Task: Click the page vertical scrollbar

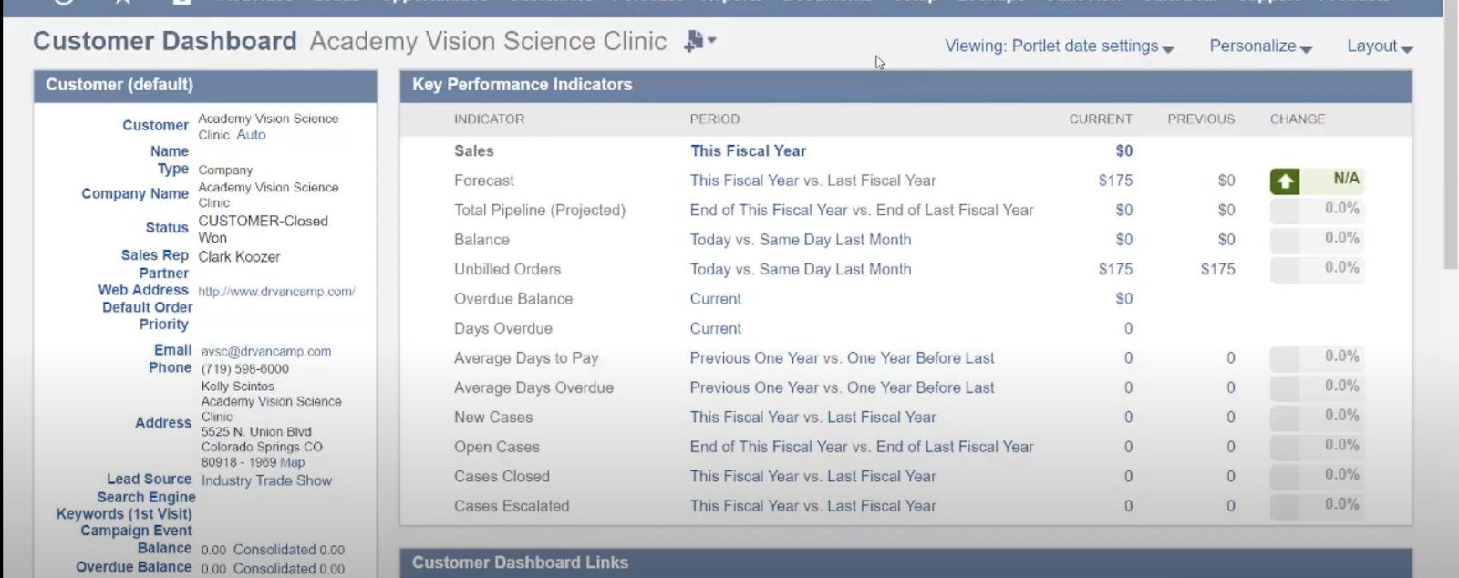Action: (1450, 137)
